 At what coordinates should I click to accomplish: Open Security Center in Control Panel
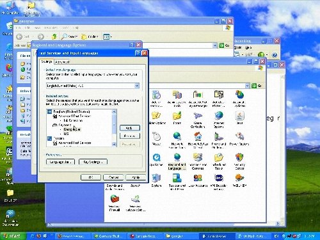coord(239,161)
